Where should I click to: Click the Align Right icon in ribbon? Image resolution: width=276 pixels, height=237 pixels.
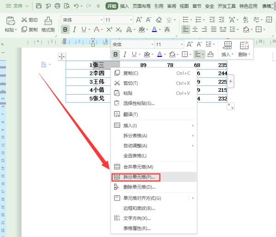204,29
